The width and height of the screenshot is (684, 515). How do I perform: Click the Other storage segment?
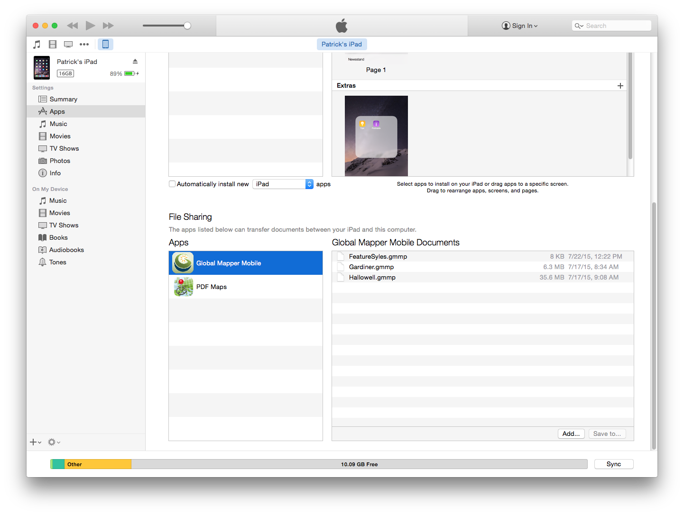(x=98, y=464)
